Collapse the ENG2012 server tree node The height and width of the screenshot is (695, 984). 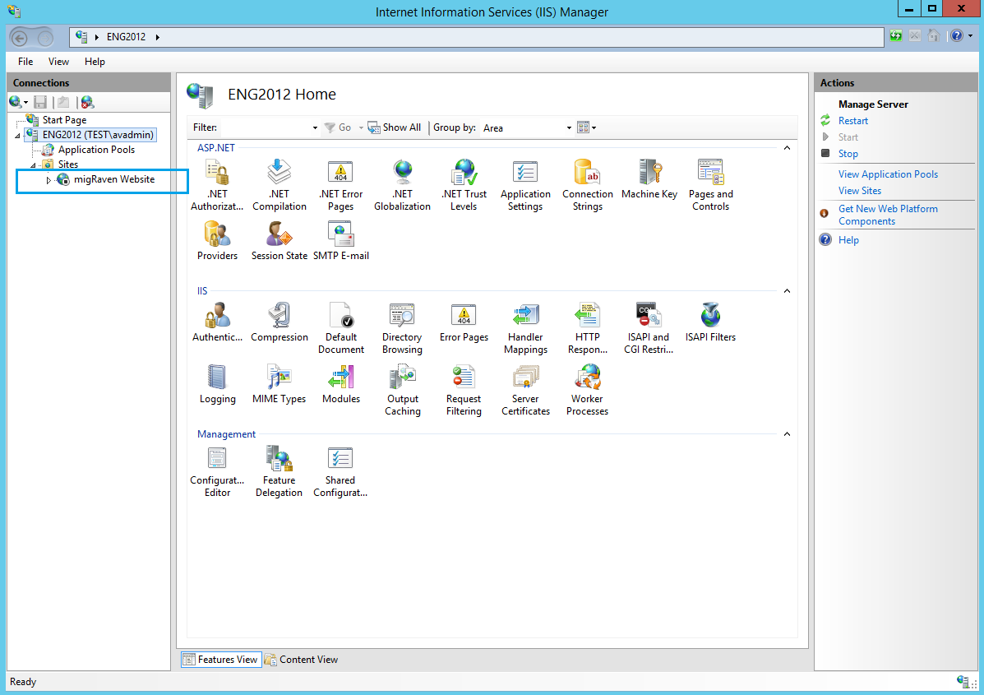coord(18,136)
